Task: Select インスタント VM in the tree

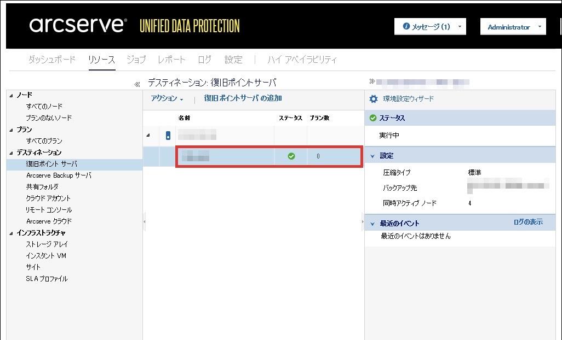Action: coord(46,256)
